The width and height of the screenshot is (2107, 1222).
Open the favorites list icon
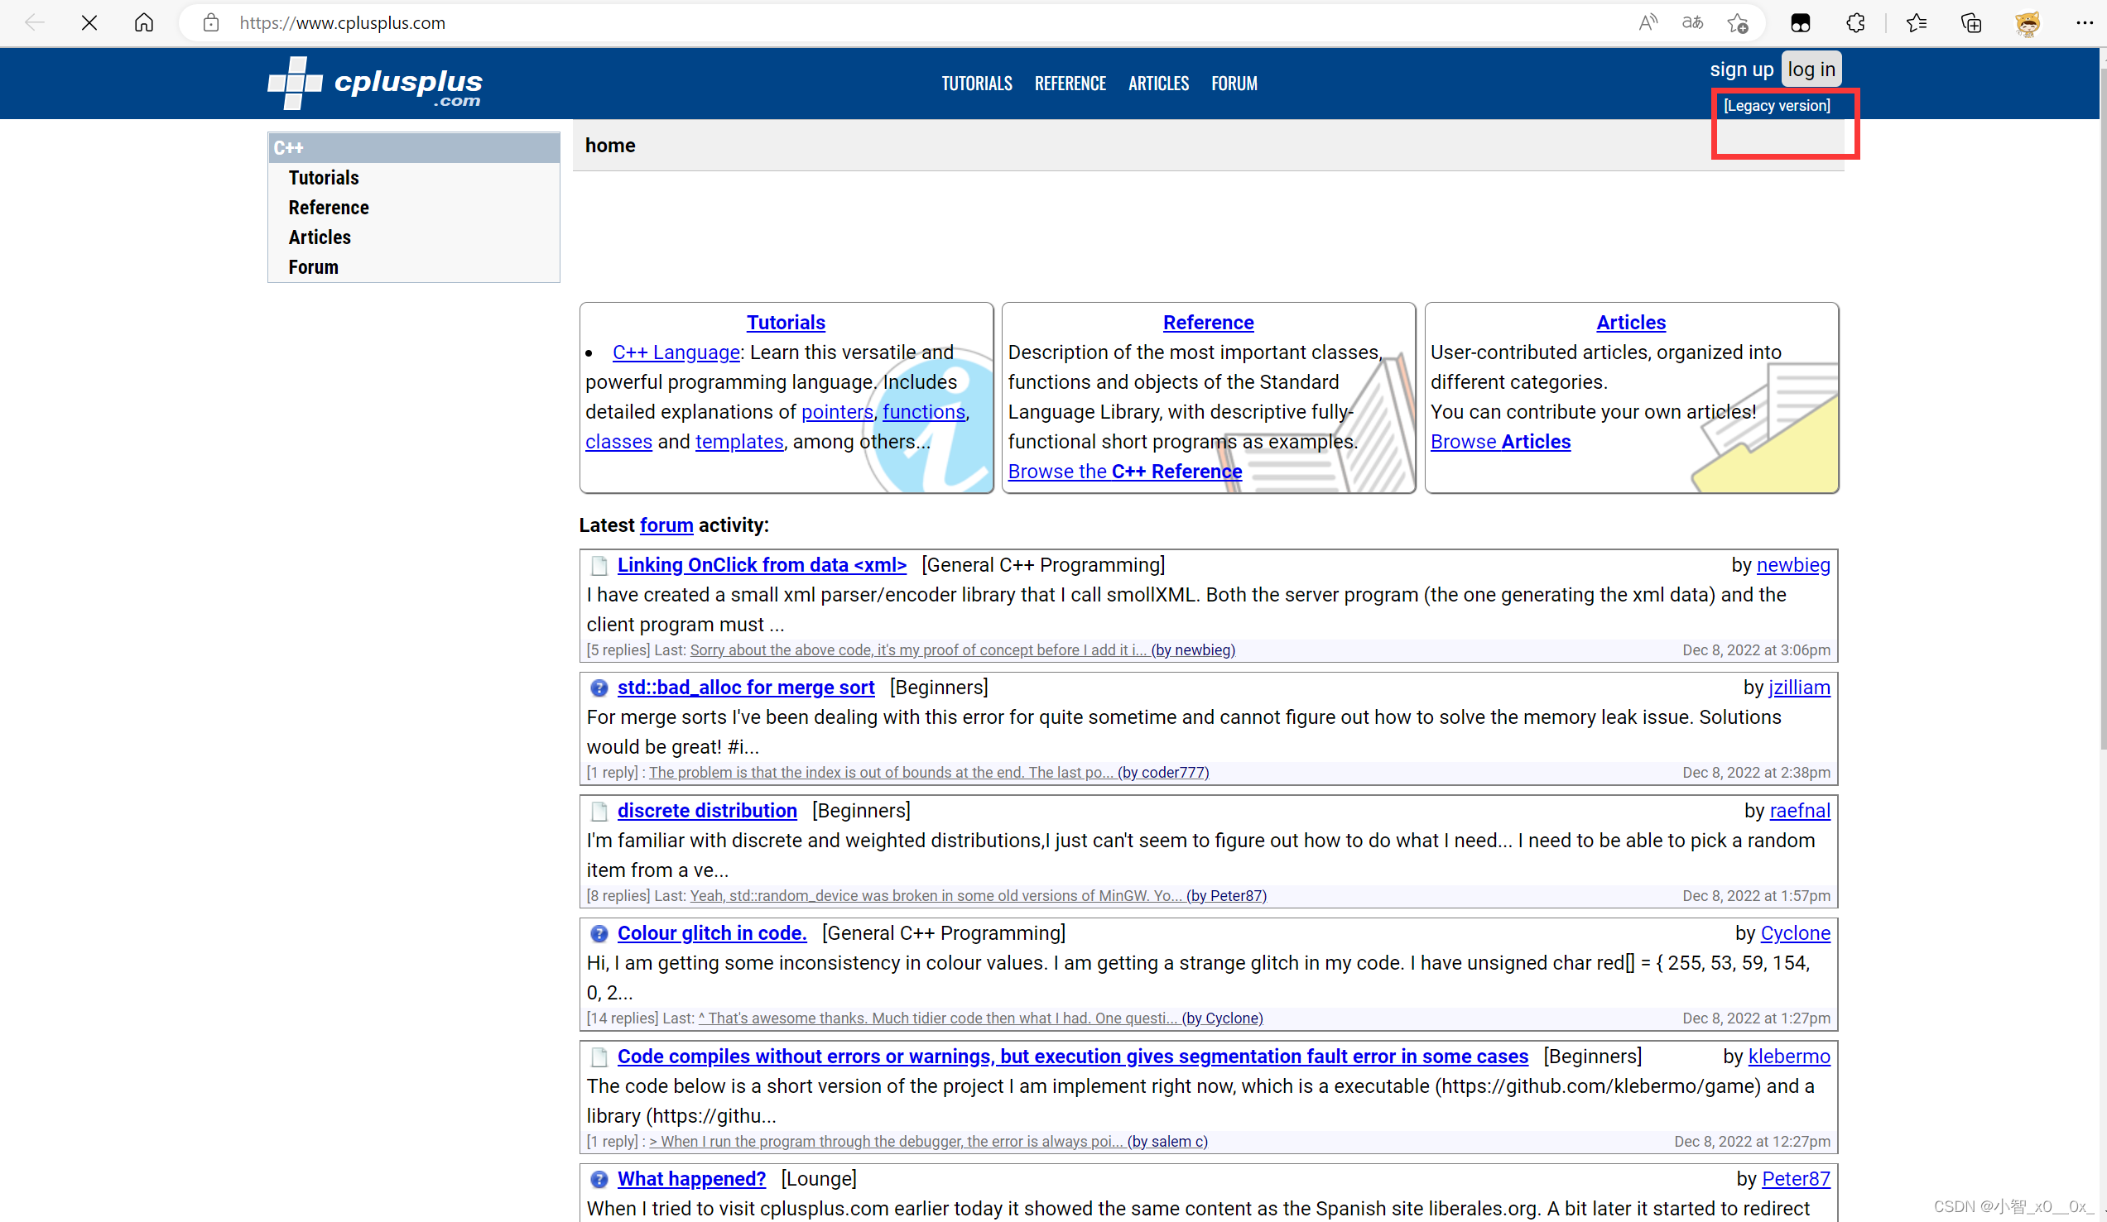tap(1917, 22)
